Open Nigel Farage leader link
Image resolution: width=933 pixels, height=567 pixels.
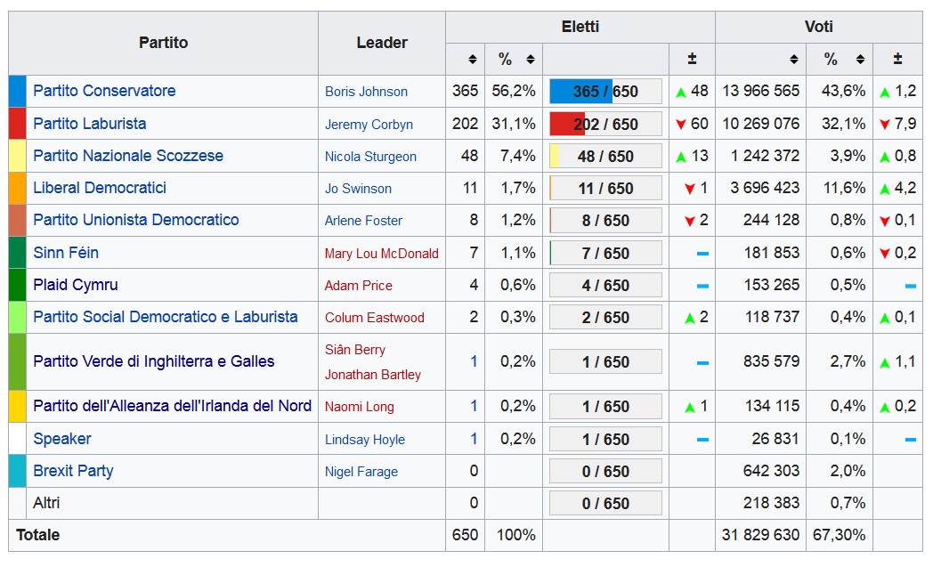point(361,472)
